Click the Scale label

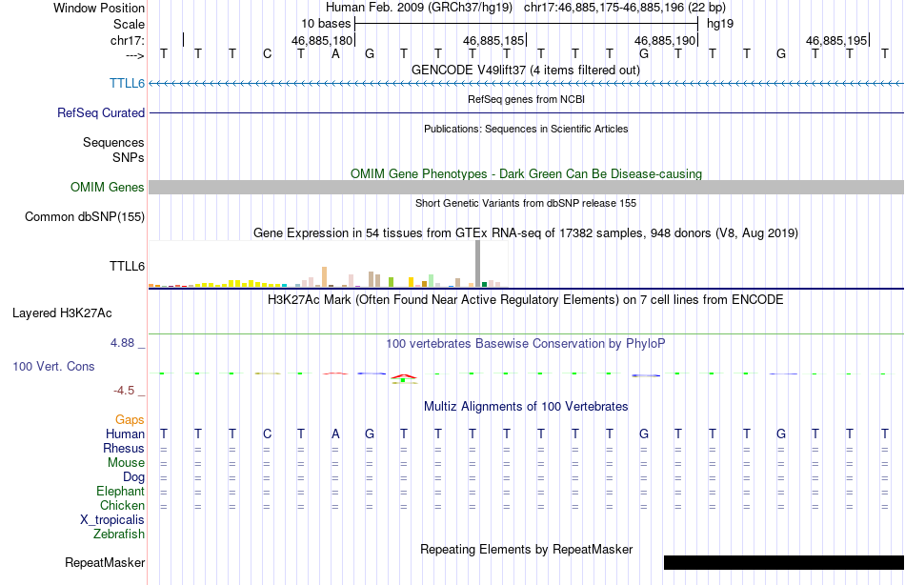coord(130,24)
